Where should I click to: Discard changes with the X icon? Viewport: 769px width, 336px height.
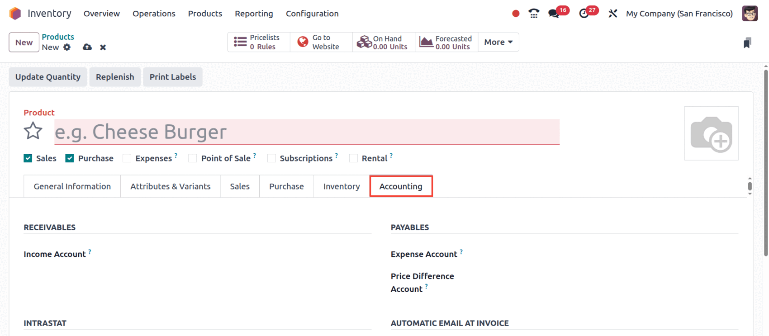point(103,47)
